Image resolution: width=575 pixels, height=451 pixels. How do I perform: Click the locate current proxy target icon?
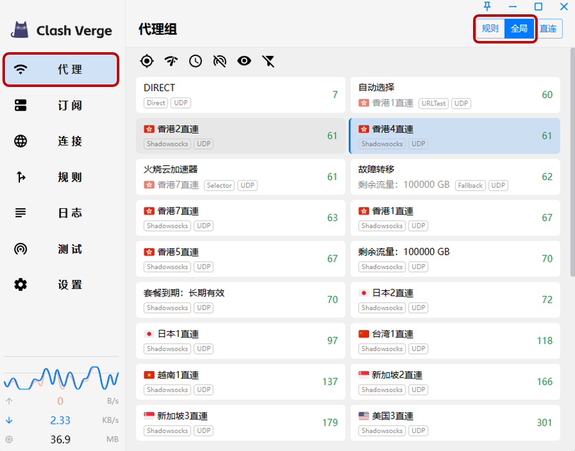coord(147,61)
